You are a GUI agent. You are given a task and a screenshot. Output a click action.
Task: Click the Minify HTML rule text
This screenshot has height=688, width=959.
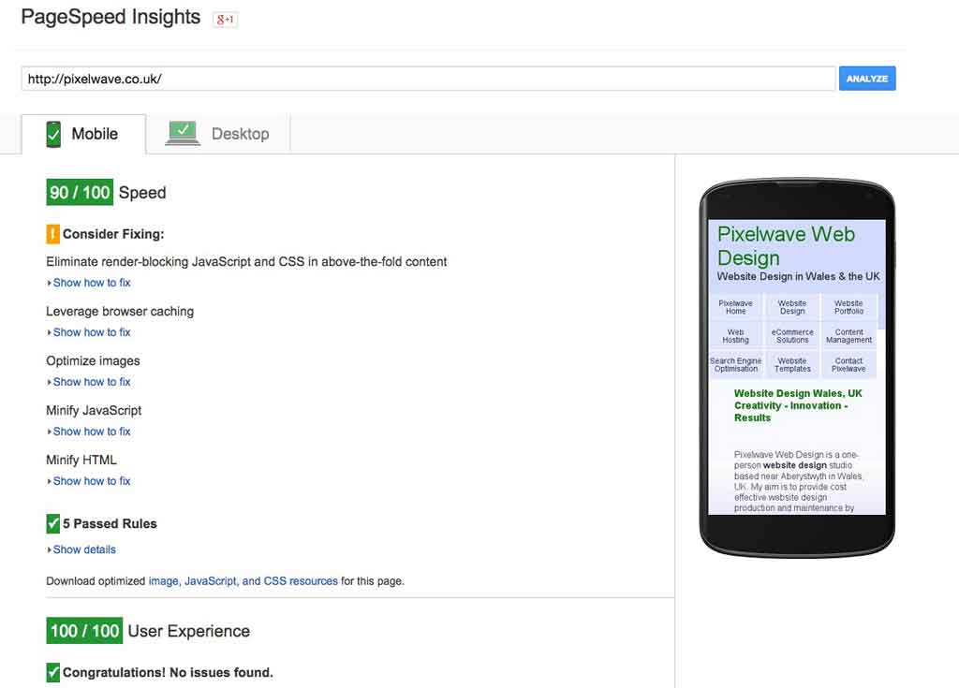coord(81,460)
